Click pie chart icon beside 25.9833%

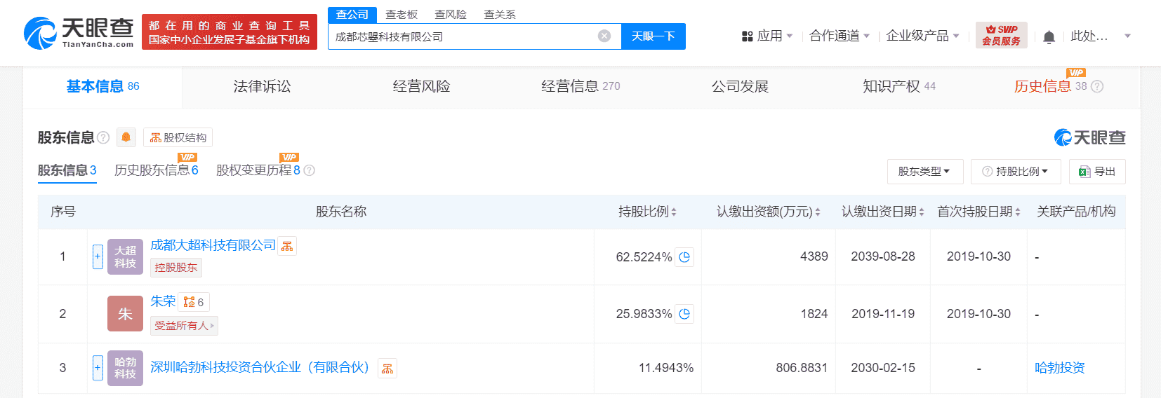[x=684, y=314]
